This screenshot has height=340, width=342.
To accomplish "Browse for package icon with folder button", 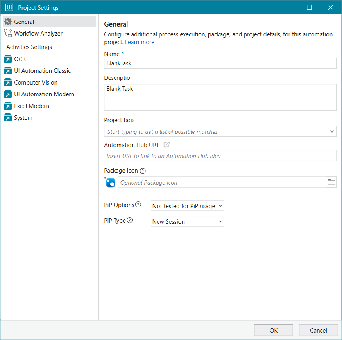I will coord(331,182).
